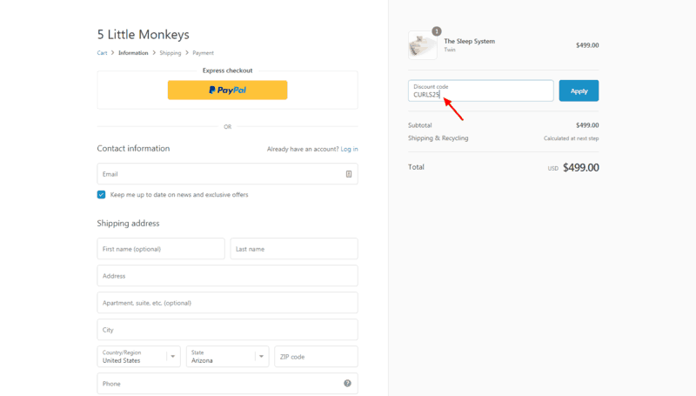Expand the State dropdown showing Arizona
The height and width of the screenshot is (396, 696).
227,357
